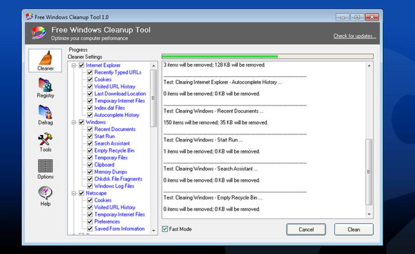Toggle Chkdsk File Fragments checkbox
The height and width of the screenshot is (254, 415).
click(90, 179)
